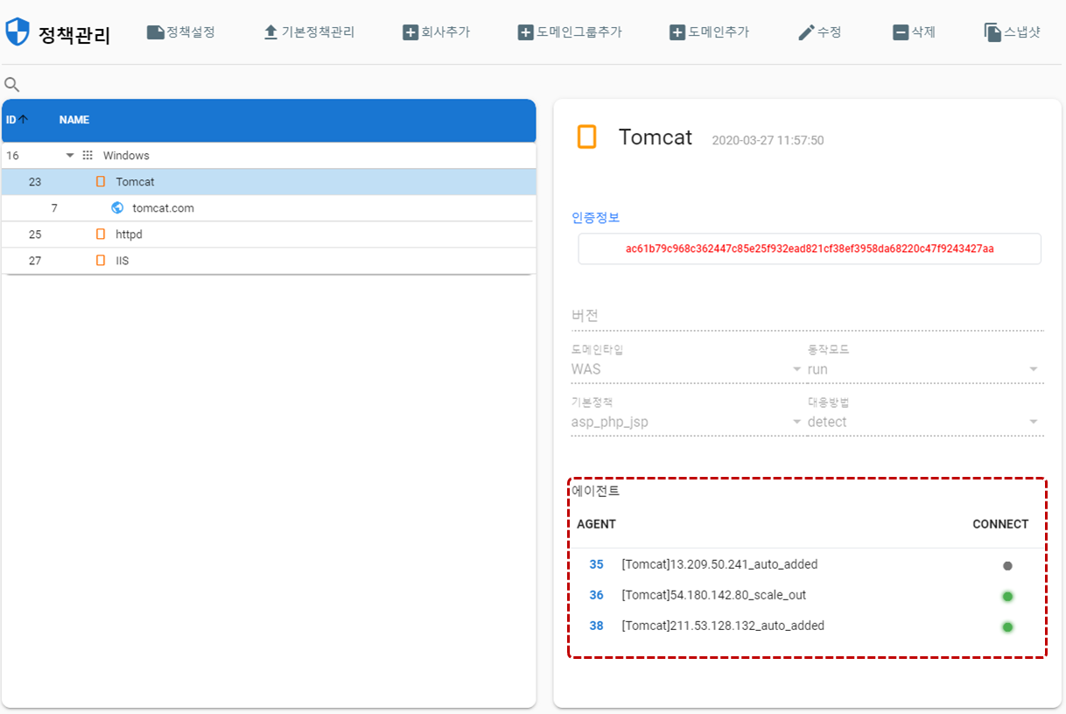Screen dimensions: 1066x714
Task: Select agent 211.53.128.132_auto_added
Action: [x=723, y=626]
